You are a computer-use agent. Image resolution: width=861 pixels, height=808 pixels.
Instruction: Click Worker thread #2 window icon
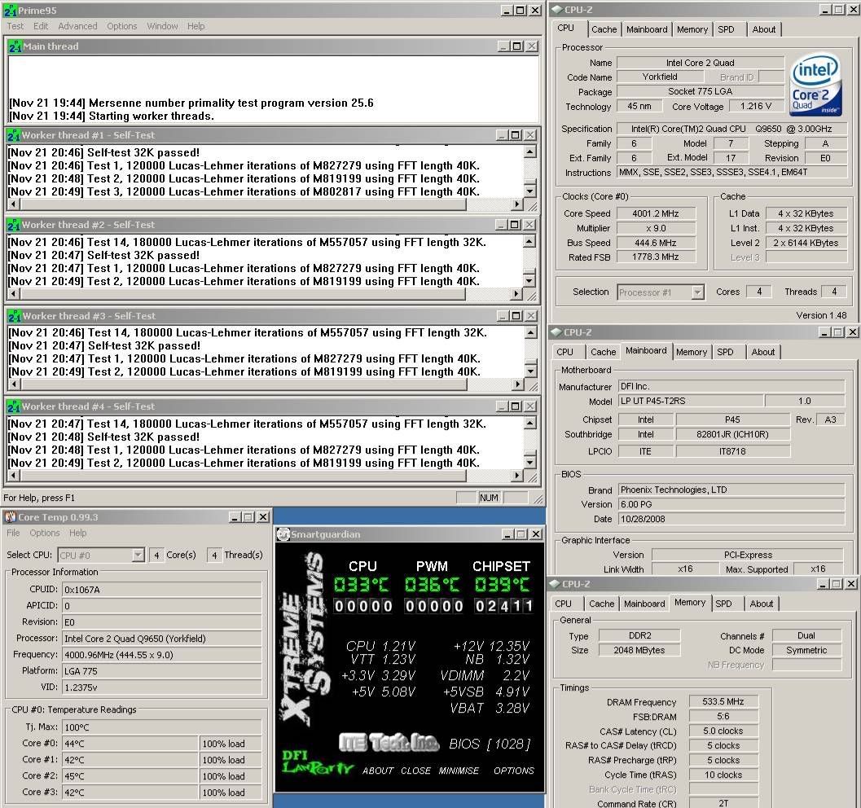pos(14,225)
